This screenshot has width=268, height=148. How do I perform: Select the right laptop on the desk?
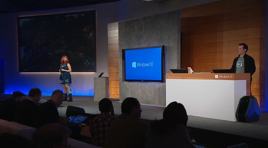pos(222,71)
